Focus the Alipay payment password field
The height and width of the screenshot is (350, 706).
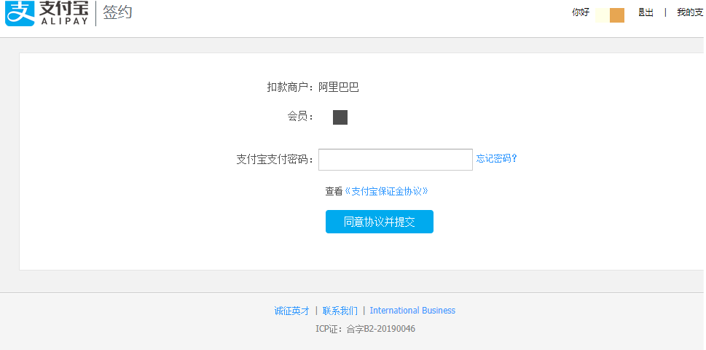click(395, 160)
